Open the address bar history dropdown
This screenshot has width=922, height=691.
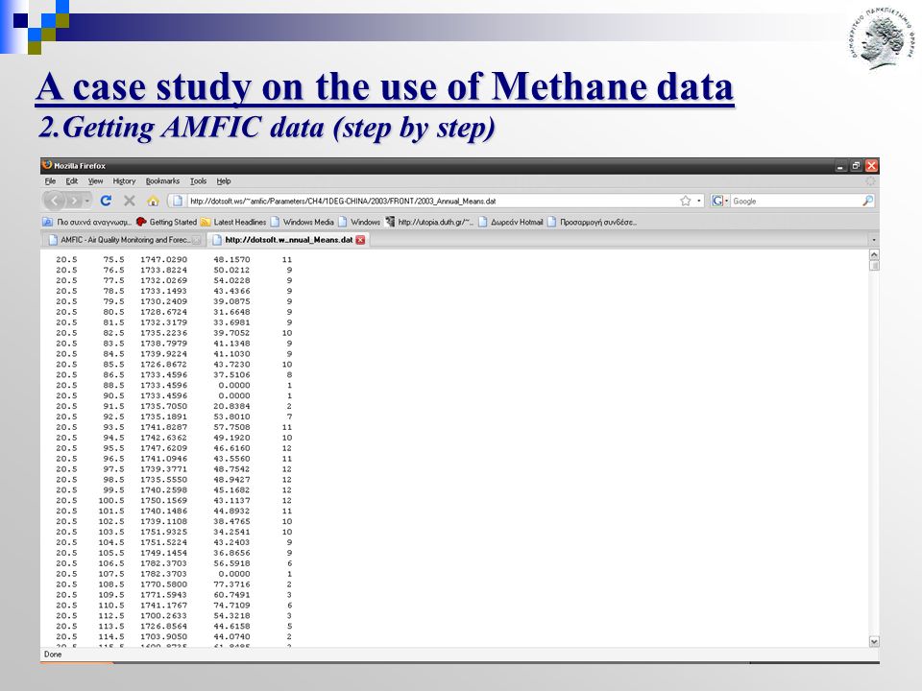pos(698,201)
